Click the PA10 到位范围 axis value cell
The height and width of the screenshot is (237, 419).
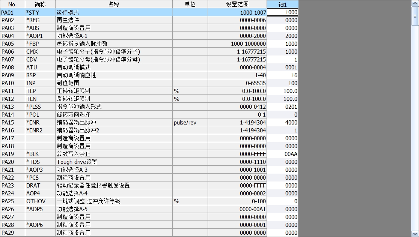283,83
